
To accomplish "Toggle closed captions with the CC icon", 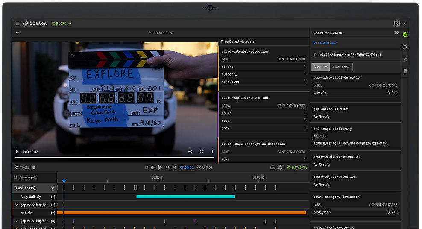I will (x=273, y=167).
